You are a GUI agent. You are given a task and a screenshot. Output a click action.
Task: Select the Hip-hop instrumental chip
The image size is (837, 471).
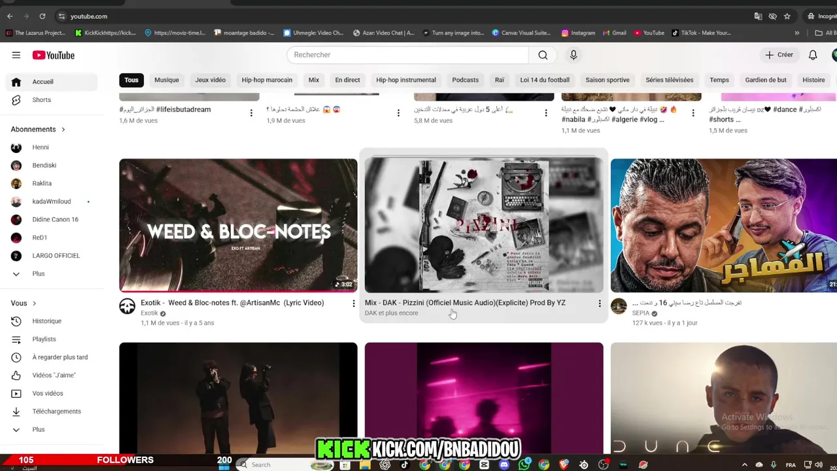pos(406,80)
